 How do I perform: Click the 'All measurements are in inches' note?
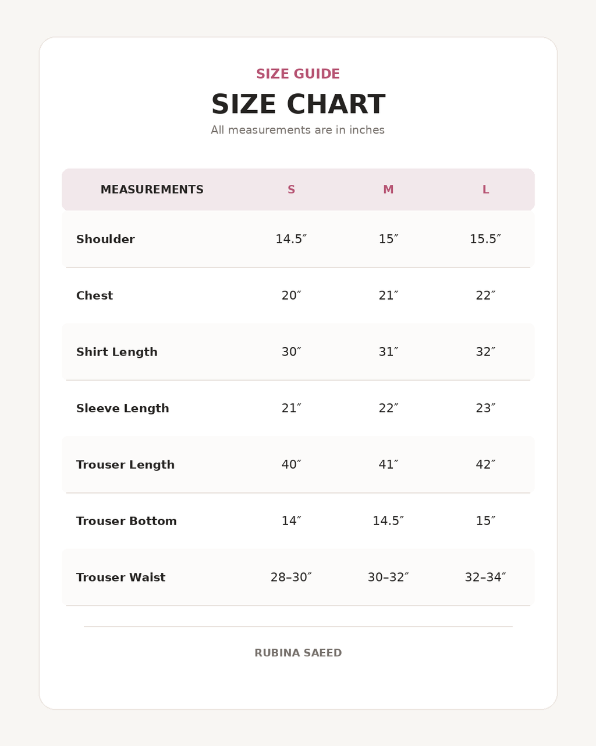point(298,131)
